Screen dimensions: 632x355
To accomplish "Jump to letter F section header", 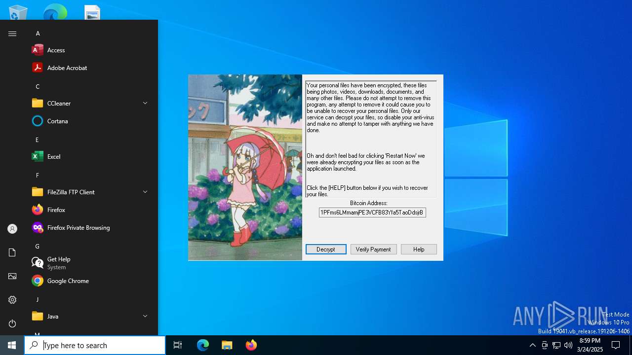I will pyautogui.click(x=37, y=176).
